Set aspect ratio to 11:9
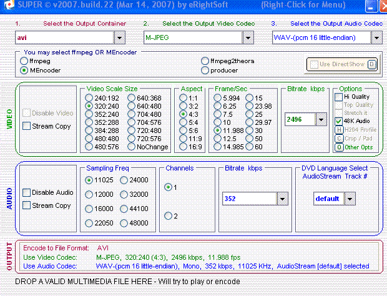The width and height of the screenshot is (387, 296). click(x=183, y=139)
